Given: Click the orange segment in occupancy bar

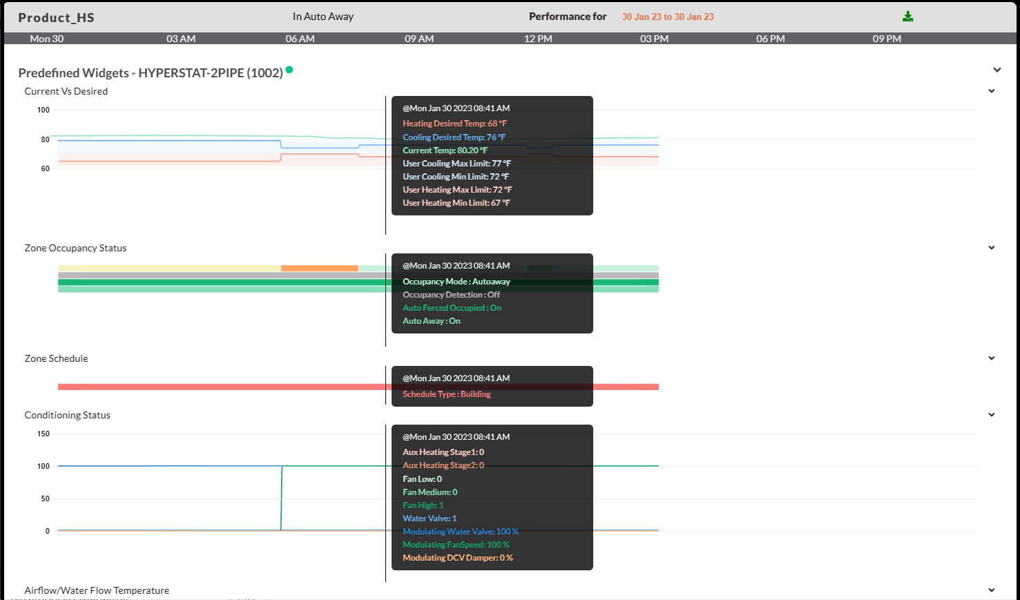Looking at the screenshot, I should pyautogui.click(x=320, y=269).
